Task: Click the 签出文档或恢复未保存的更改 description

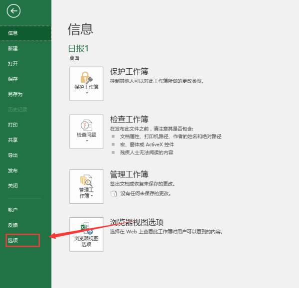Action: 143,184
